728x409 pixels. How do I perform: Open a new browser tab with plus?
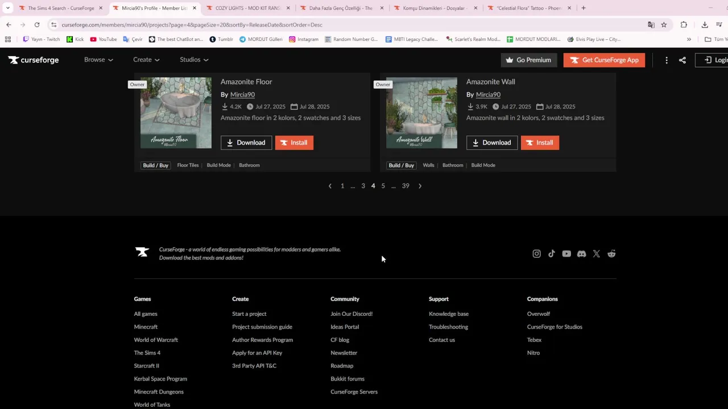[x=584, y=8]
